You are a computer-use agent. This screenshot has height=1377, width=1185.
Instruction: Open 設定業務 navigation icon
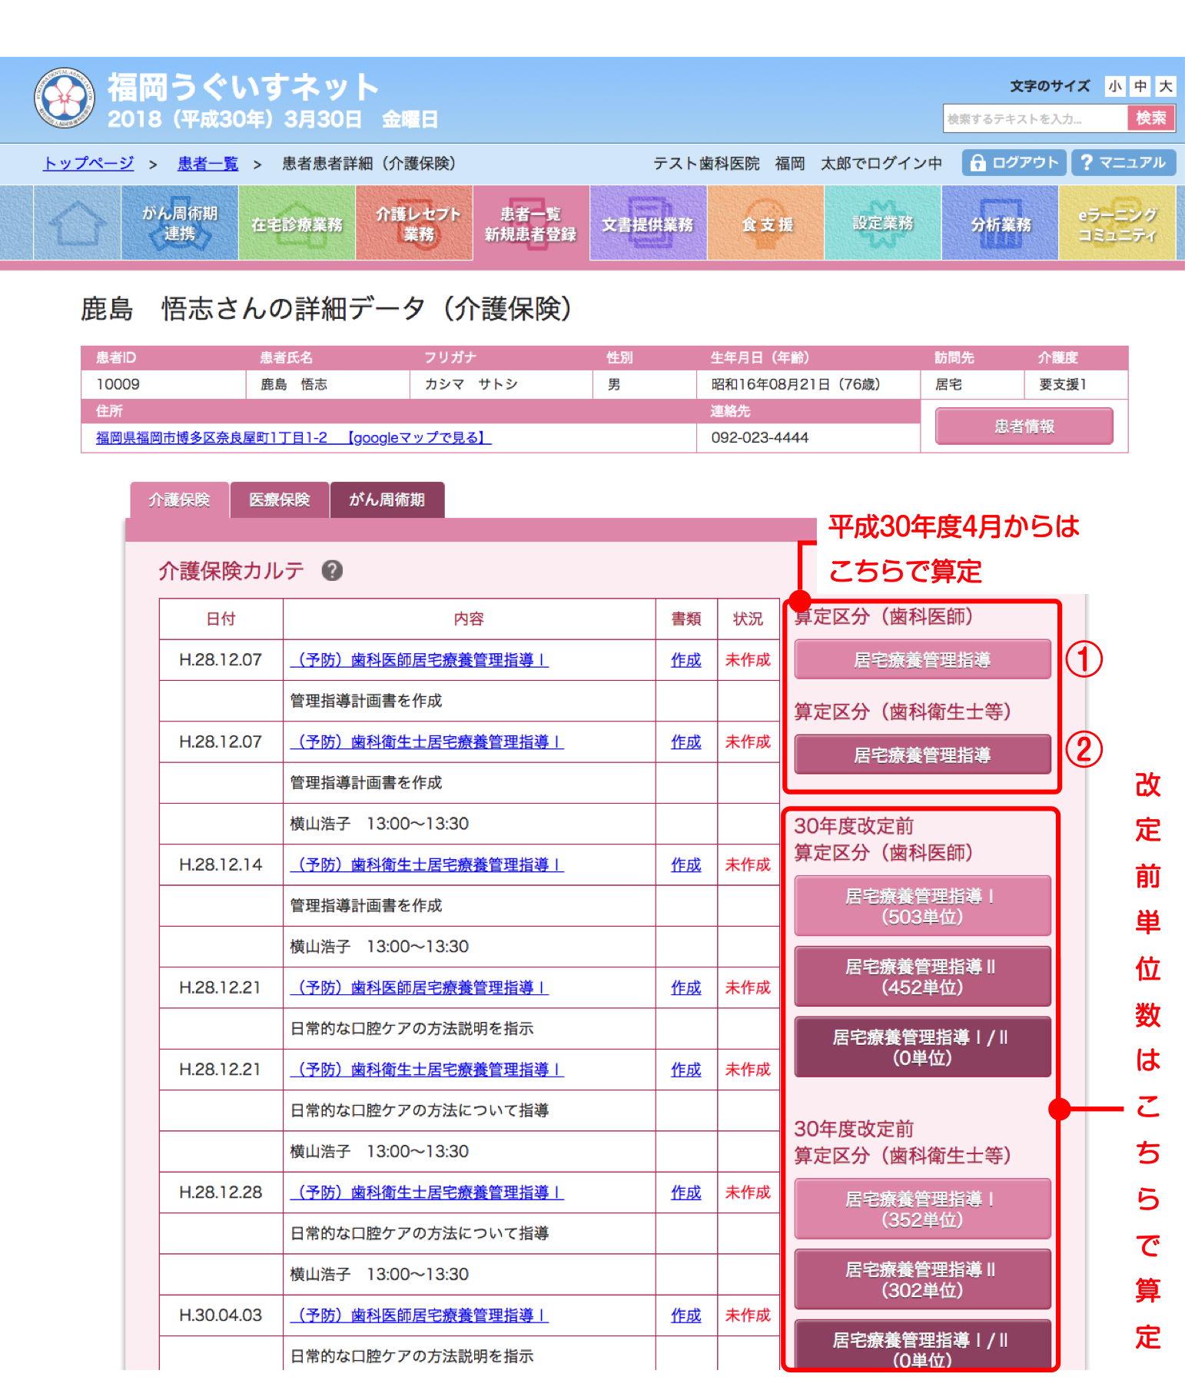click(x=883, y=224)
